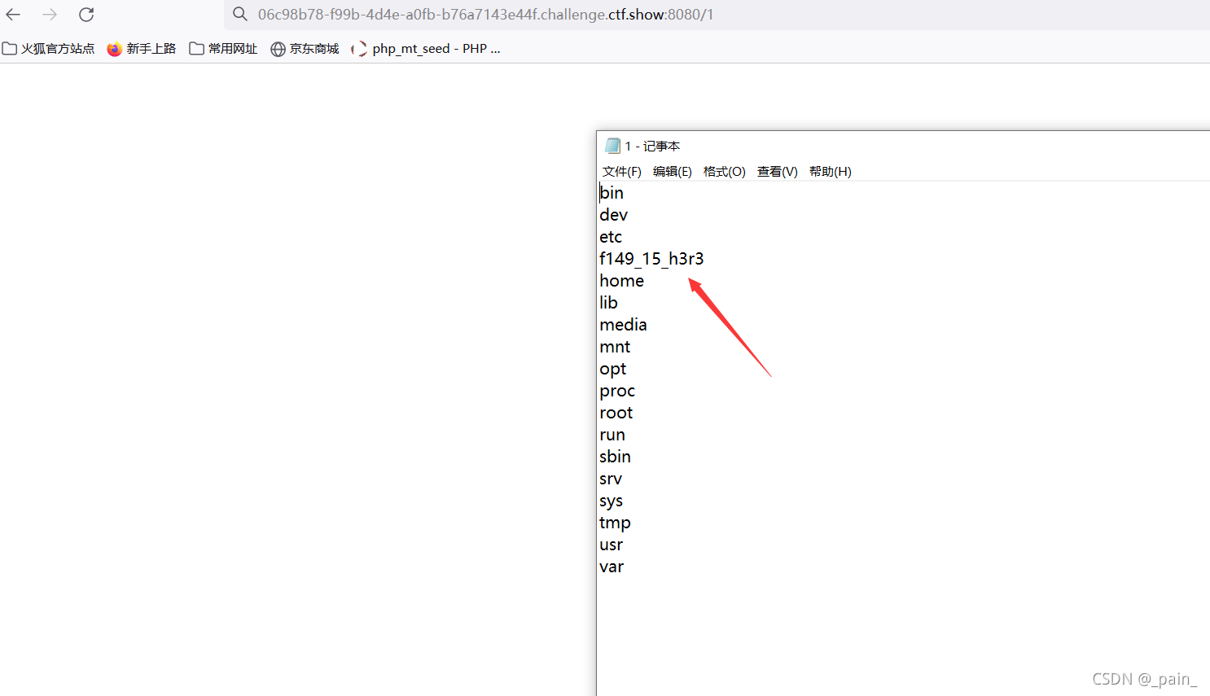Open the 火狐官方站点 bookmark folder
The image size is (1210, 696).
point(49,49)
